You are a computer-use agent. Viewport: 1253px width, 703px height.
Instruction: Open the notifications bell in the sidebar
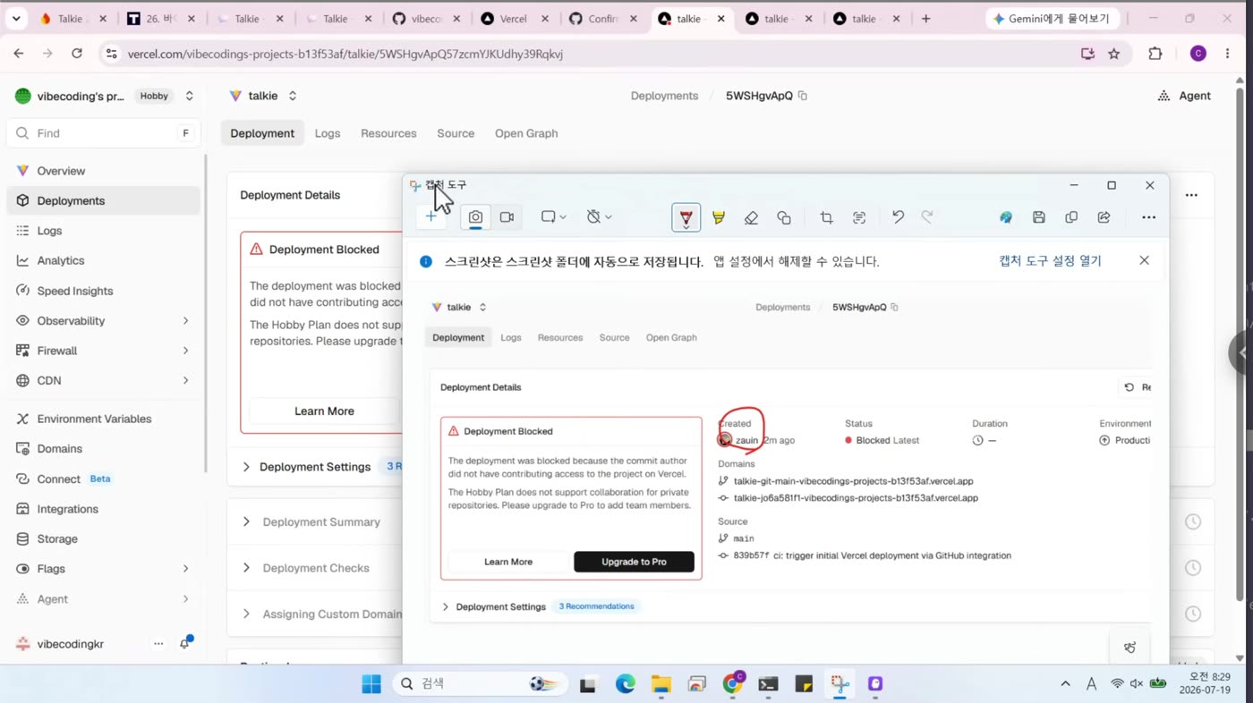pos(185,643)
